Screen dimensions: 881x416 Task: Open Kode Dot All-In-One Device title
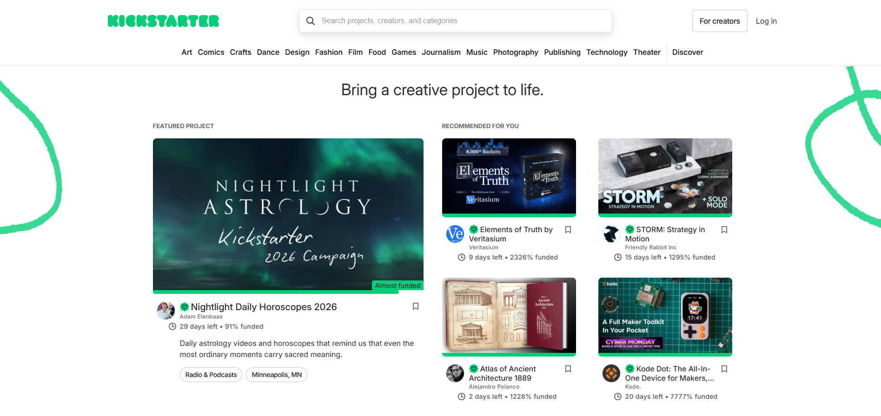(669, 373)
